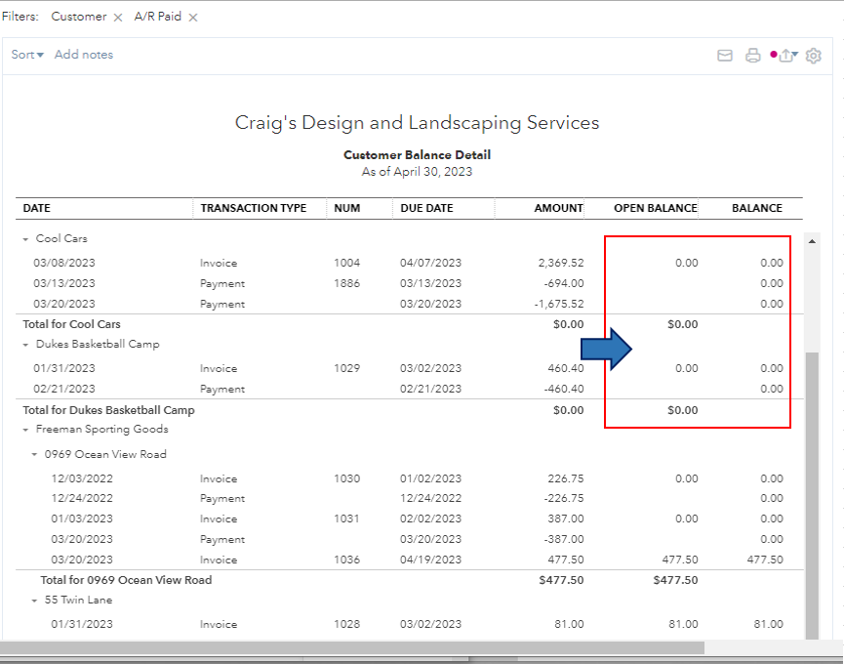
Task: Collapse the Cool Cars group
Action: (25, 239)
